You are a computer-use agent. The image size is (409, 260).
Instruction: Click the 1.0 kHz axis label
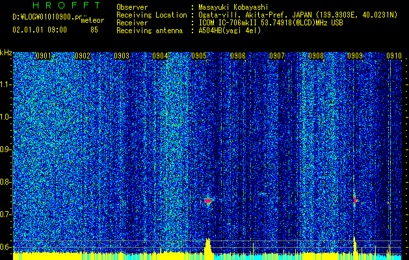6,117
